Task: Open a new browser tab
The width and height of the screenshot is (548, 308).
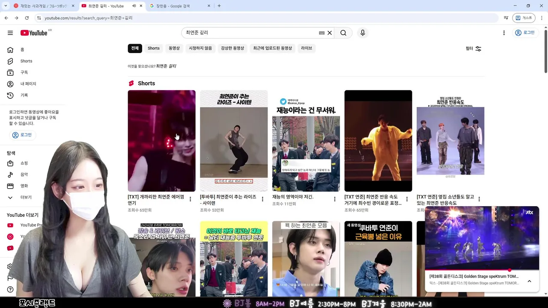Action: tap(219, 6)
